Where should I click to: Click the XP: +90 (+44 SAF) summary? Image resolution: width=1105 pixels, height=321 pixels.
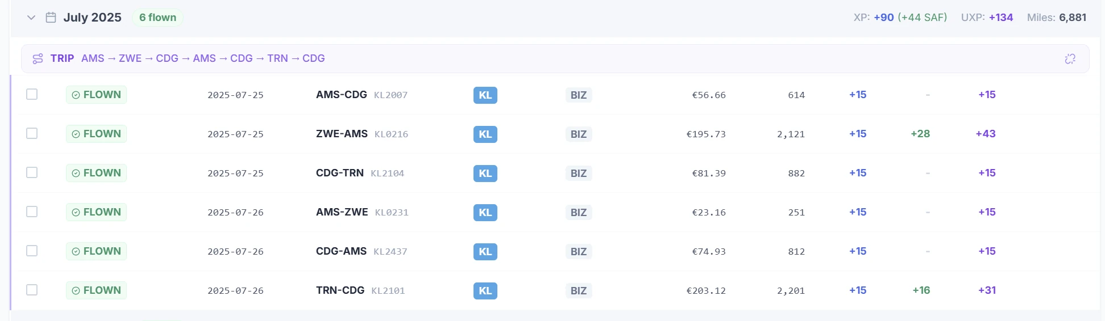coord(900,18)
